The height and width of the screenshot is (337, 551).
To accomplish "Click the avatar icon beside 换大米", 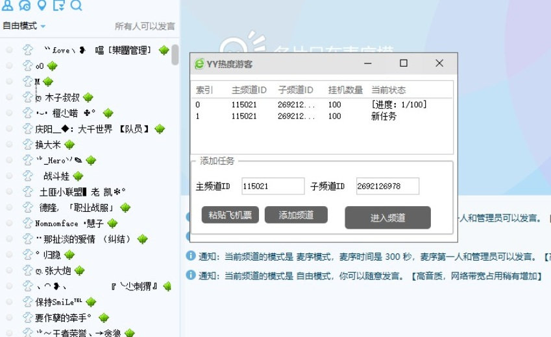I will pos(27,145).
